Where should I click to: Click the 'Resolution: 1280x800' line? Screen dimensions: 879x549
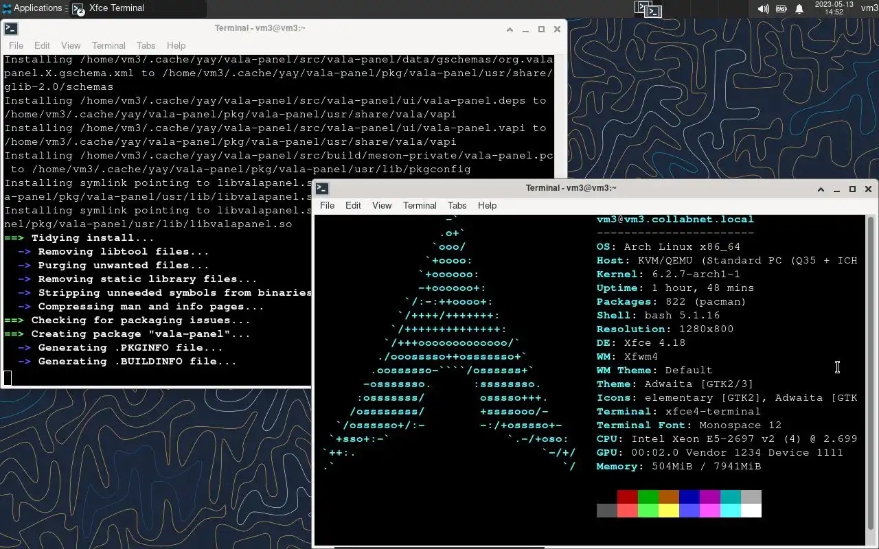pyautogui.click(x=665, y=329)
